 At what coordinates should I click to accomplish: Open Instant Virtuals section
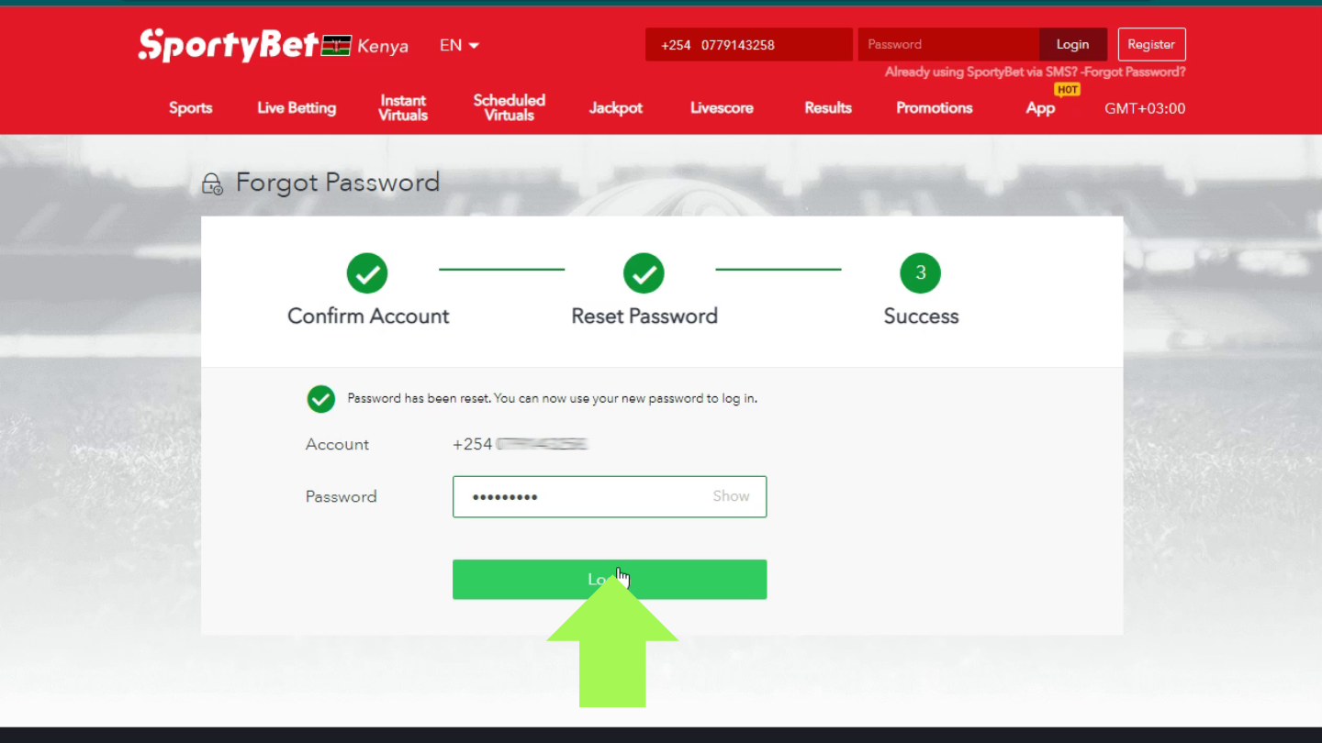coord(403,108)
